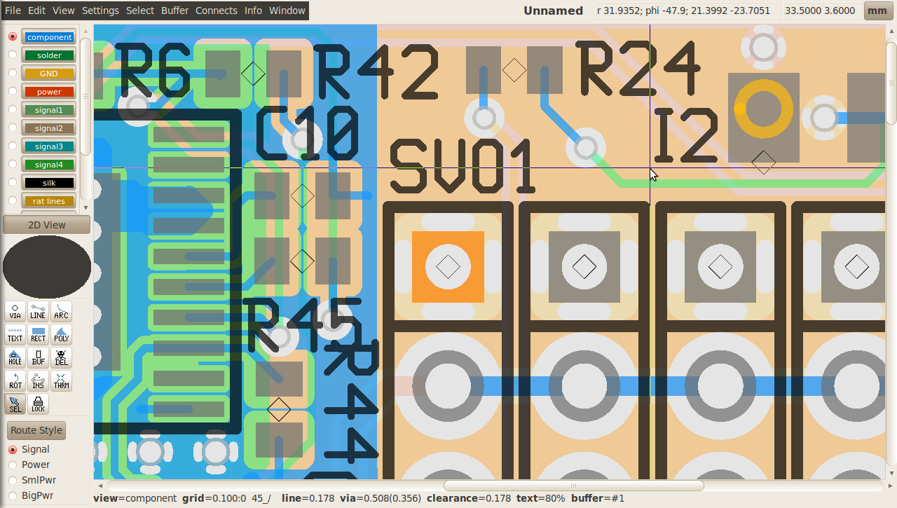Choose the ROT rotate tool
Screen dimensions: 897x508
pos(15,380)
